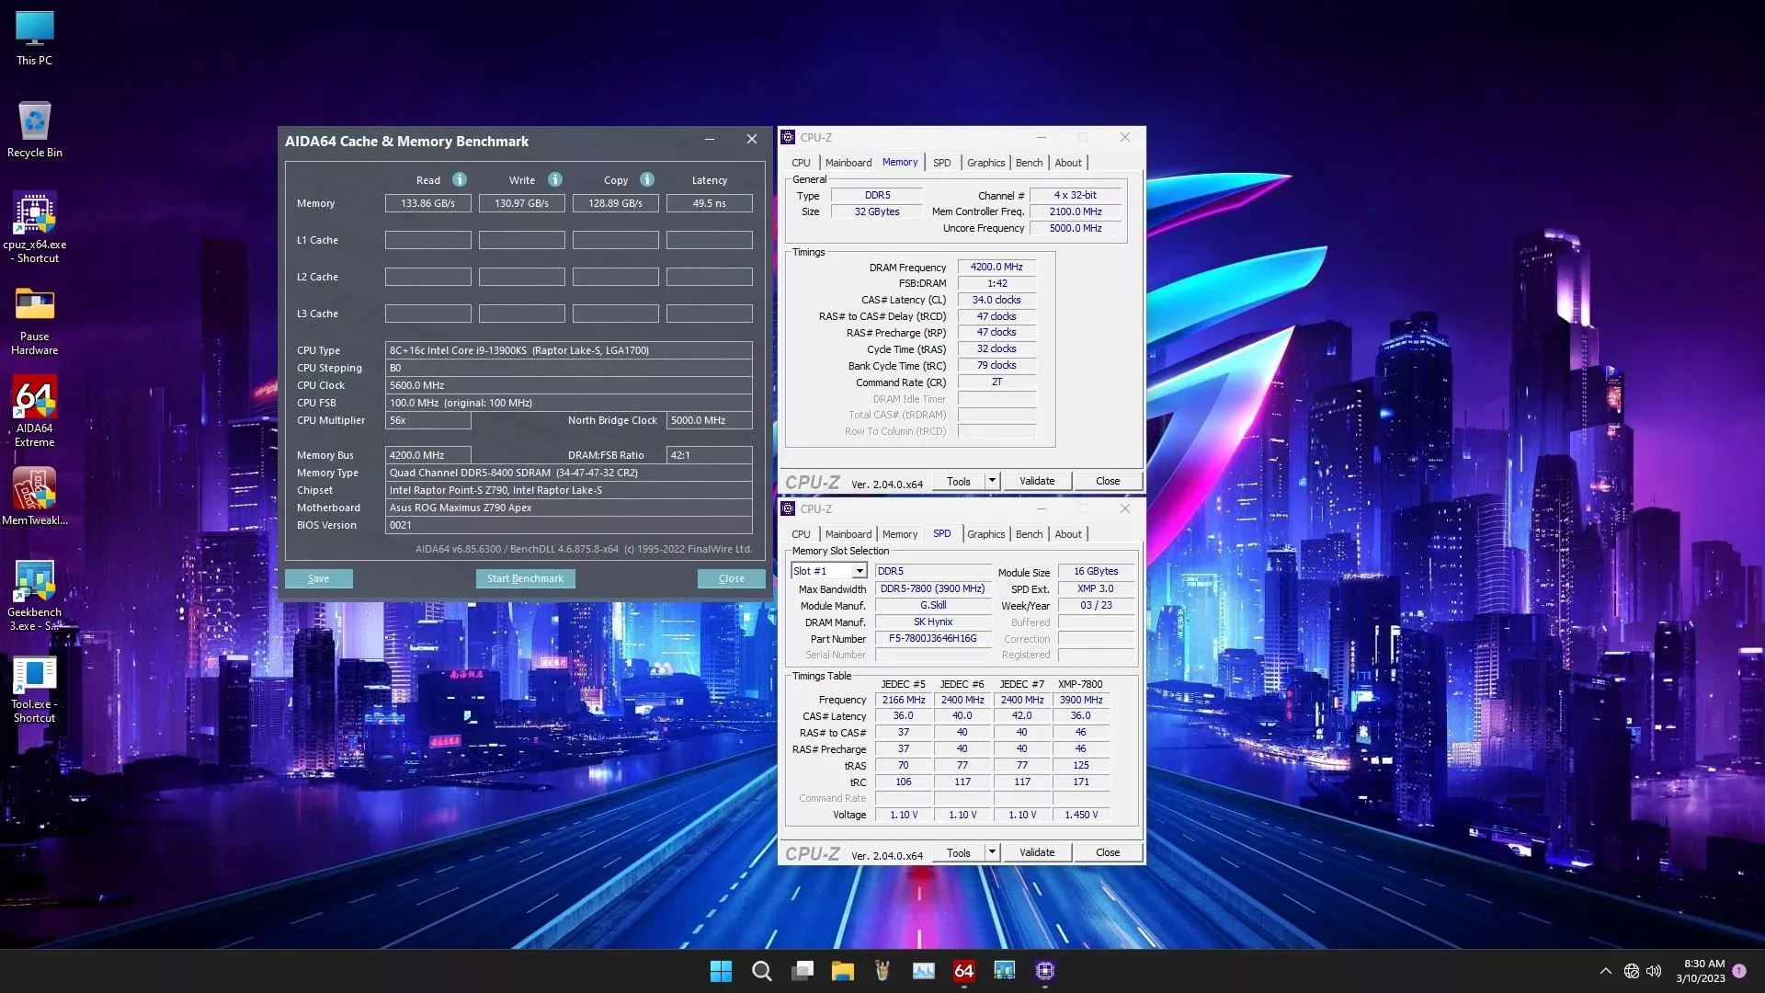Click the AIDA64 icon in the taskbar
Screen dimensions: 1765x993
tap(963, 971)
